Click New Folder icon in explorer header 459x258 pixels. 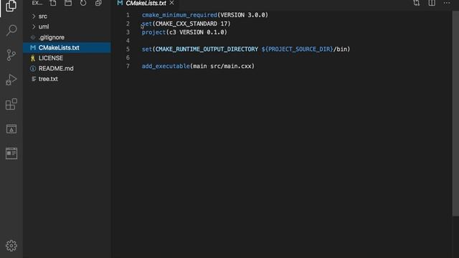(68, 3)
